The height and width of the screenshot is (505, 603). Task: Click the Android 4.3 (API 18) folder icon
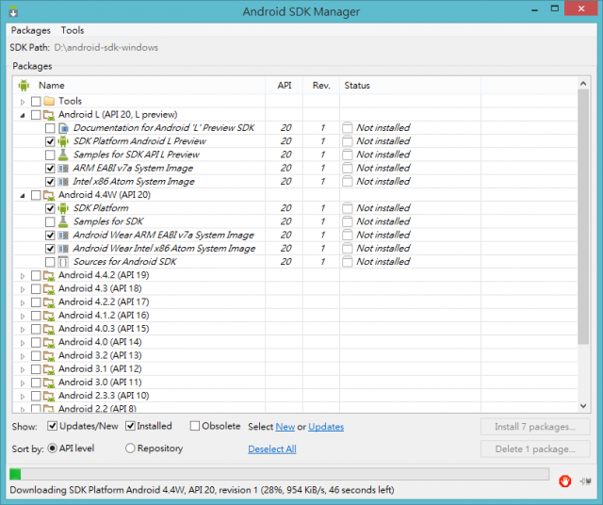pos(49,289)
